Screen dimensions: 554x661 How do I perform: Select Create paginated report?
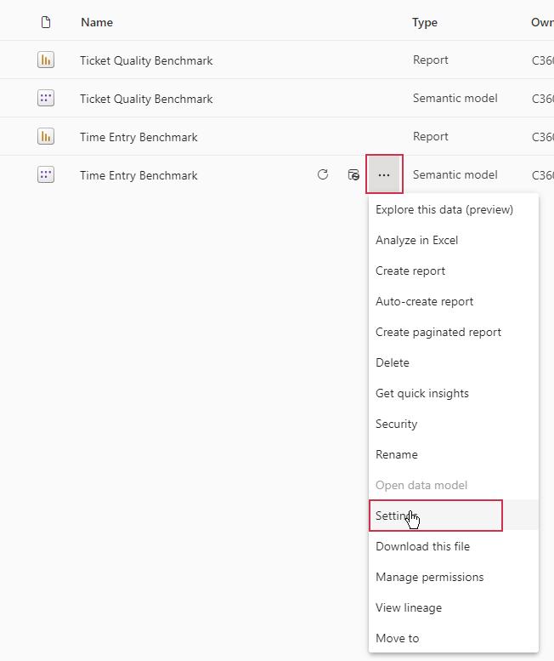click(438, 333)
